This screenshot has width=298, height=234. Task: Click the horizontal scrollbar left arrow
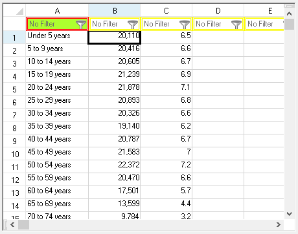[12, 225]
